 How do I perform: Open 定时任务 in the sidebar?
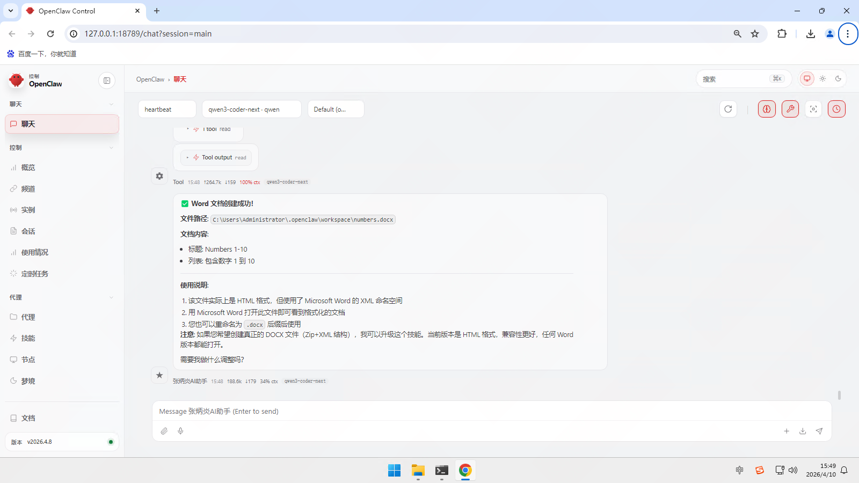[x=34, y=274]
